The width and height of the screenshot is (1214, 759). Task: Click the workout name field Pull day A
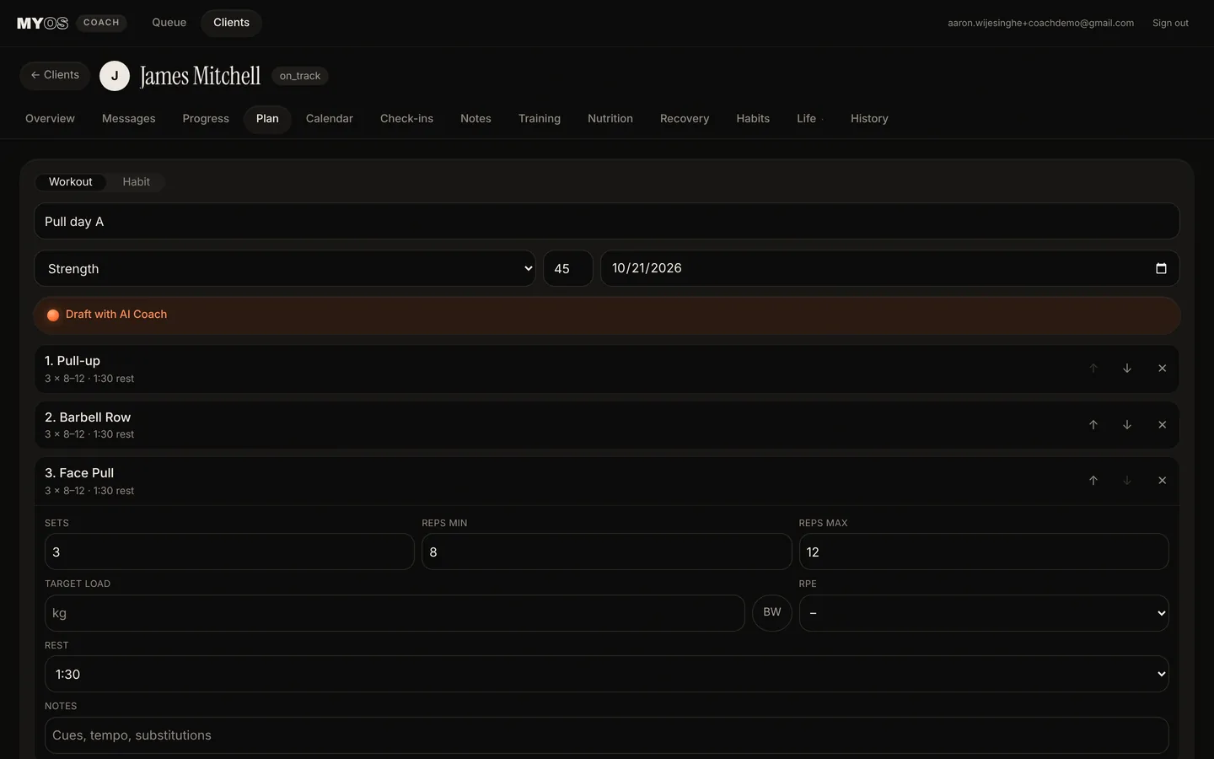(607, 221)
